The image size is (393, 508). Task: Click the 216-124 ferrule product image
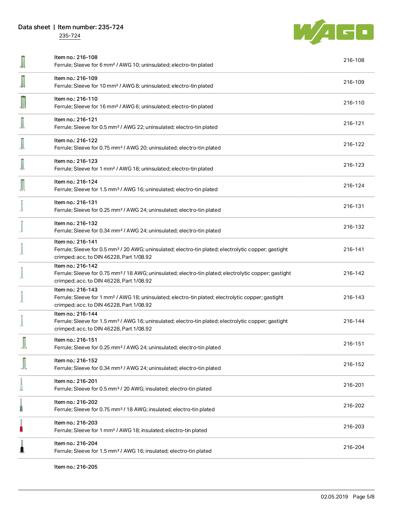[23, 185]
